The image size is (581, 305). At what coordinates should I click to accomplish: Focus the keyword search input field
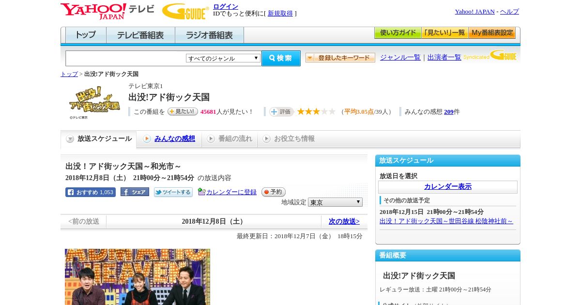(125, 58)
